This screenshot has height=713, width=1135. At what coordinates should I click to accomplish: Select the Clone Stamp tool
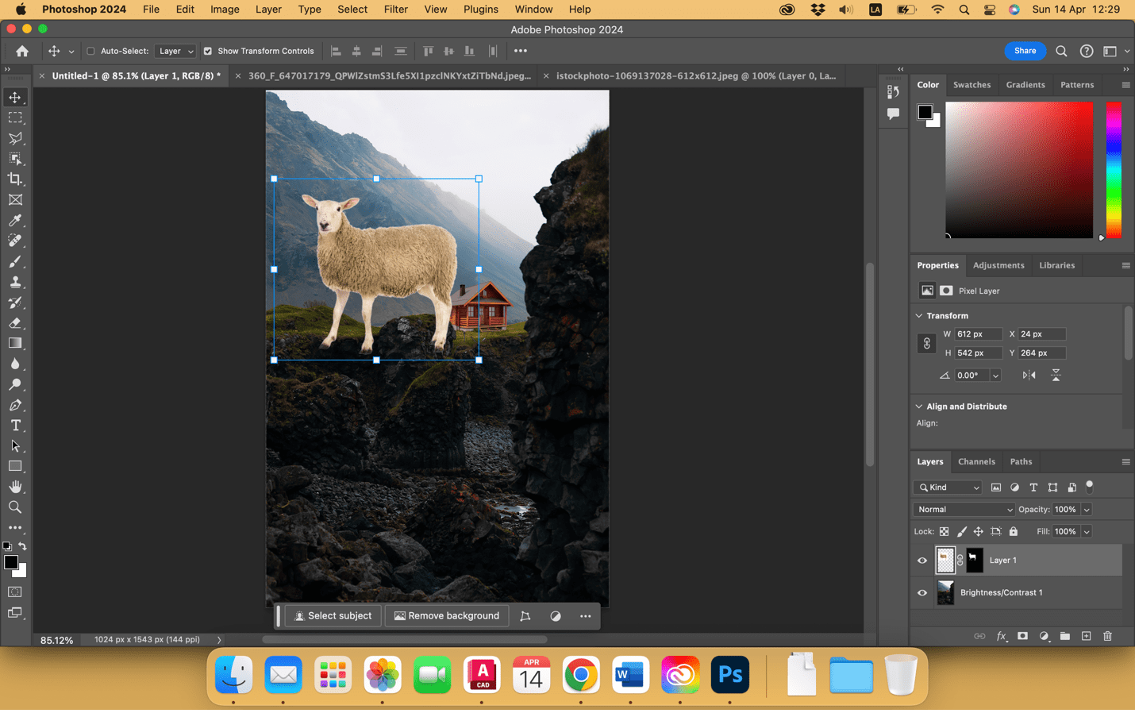click(x=15, y=282)
